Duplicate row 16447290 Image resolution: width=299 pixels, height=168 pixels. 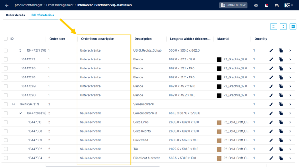[281, 95]
